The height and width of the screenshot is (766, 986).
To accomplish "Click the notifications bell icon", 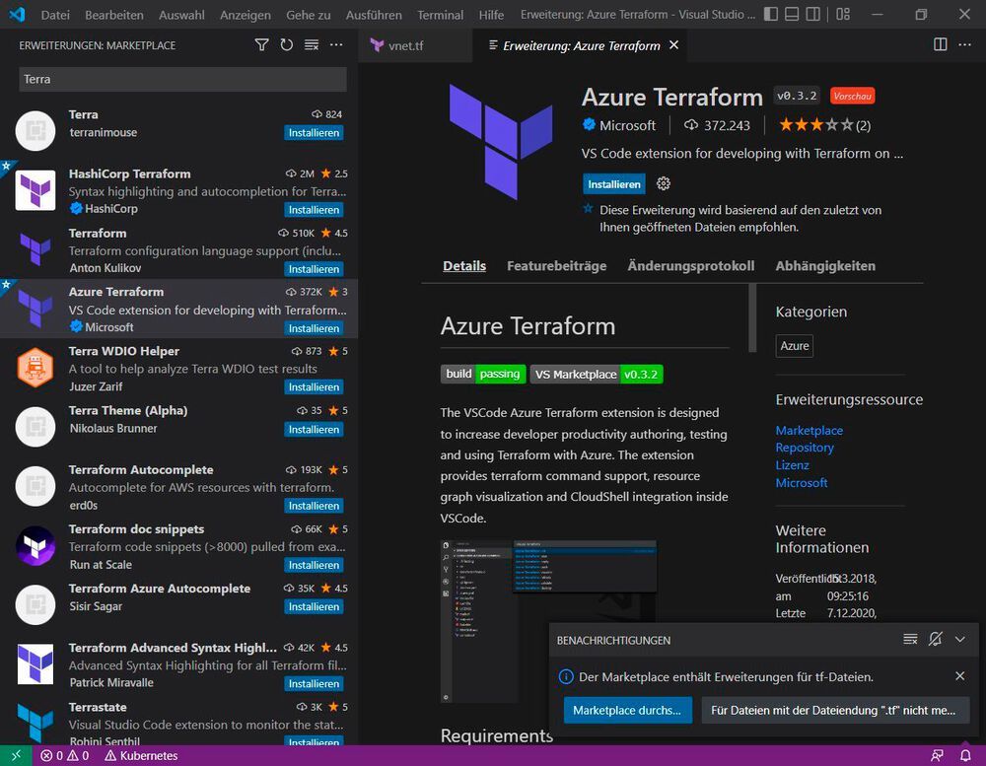I will pyautogui.click(x=965, y=755).
